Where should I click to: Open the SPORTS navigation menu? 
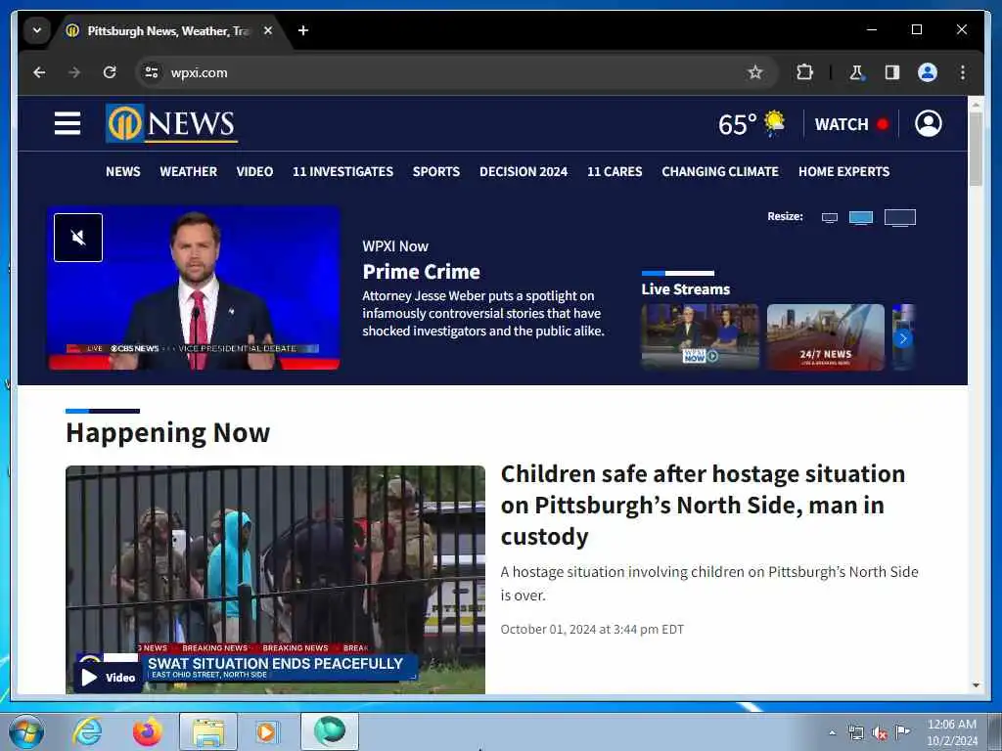click(435, 172)
